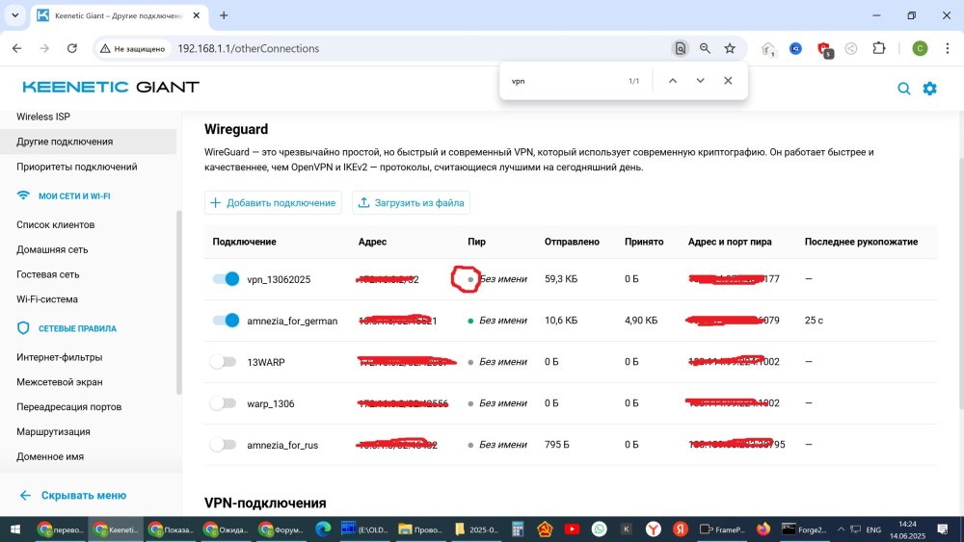Open Keenetic page search magnifier
This screenshot has width=964, height=542.
pyautogui.click(x=904, y=89)
